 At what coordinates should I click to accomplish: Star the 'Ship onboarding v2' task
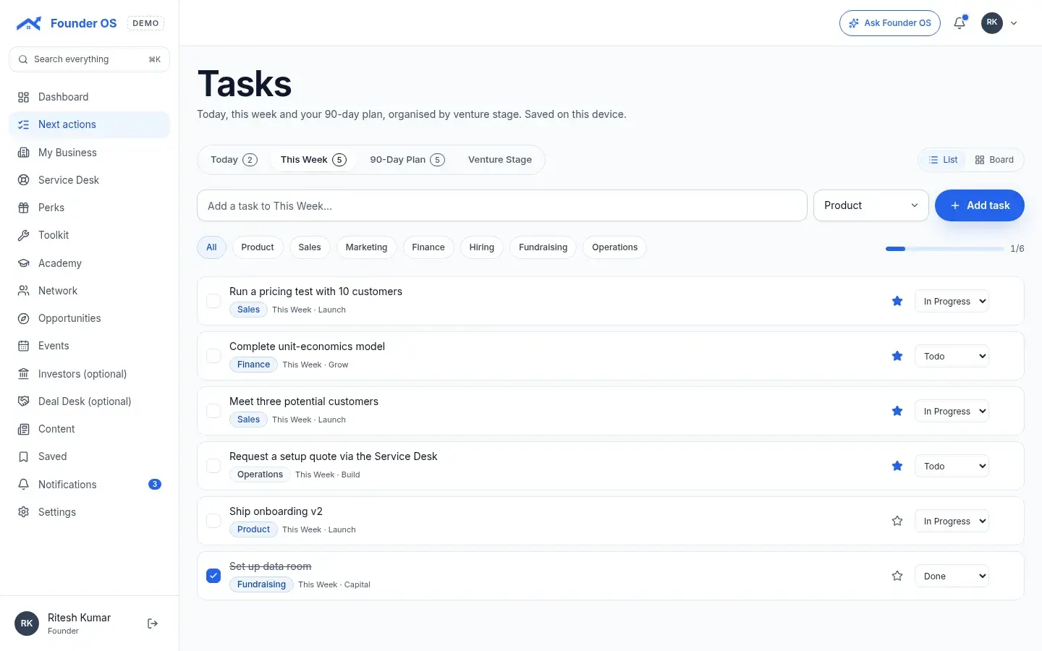[x=897, y=521]
